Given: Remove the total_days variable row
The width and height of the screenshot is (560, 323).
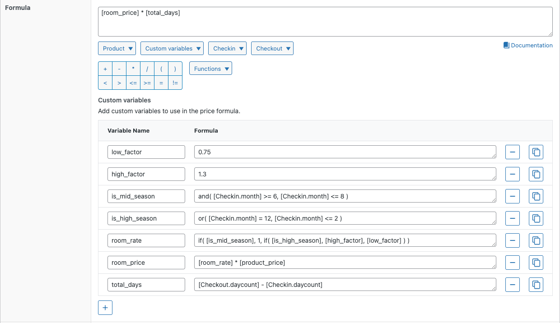Looking at the screenshot, I should tap(512, 285).
